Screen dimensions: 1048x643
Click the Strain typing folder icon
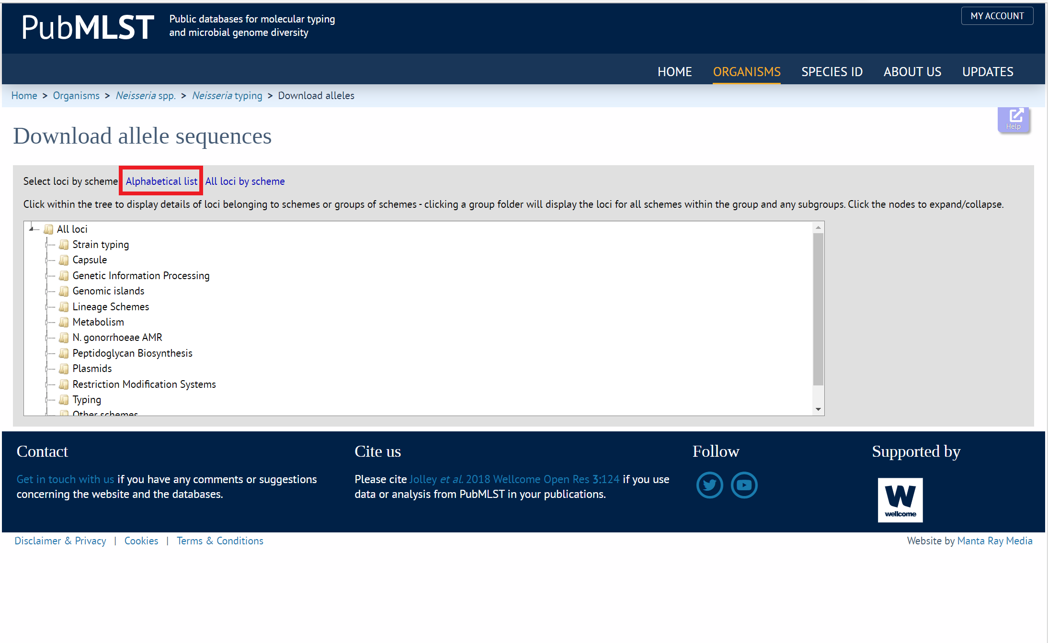pos(64,245)
